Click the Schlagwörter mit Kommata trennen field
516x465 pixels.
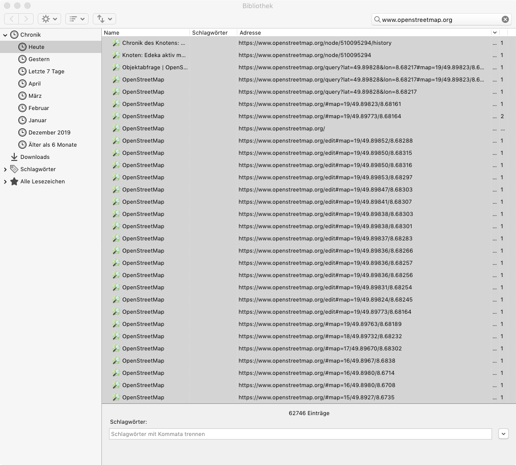(300, 434)
